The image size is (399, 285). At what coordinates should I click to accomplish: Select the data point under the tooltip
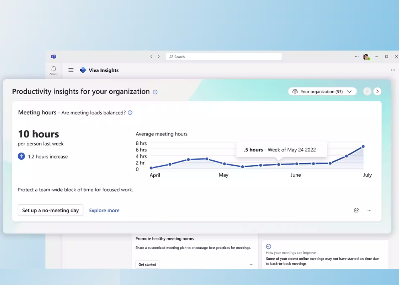(279, 164)
